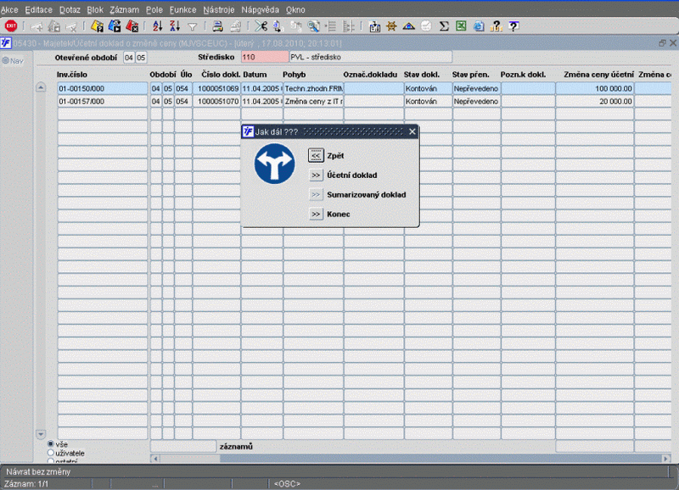This screenshot has height=490, width=679.
Task: Open the Záznam menu
Action: coord(124,8)
